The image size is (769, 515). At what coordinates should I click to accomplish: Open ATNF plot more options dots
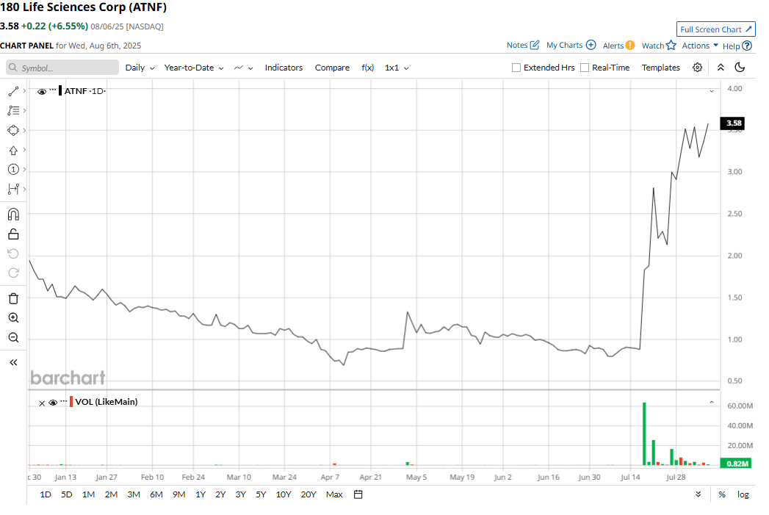click(x=52, y=90)
